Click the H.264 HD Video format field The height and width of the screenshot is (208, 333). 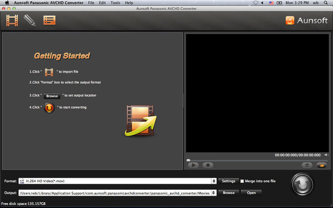(x=117, y=181)
